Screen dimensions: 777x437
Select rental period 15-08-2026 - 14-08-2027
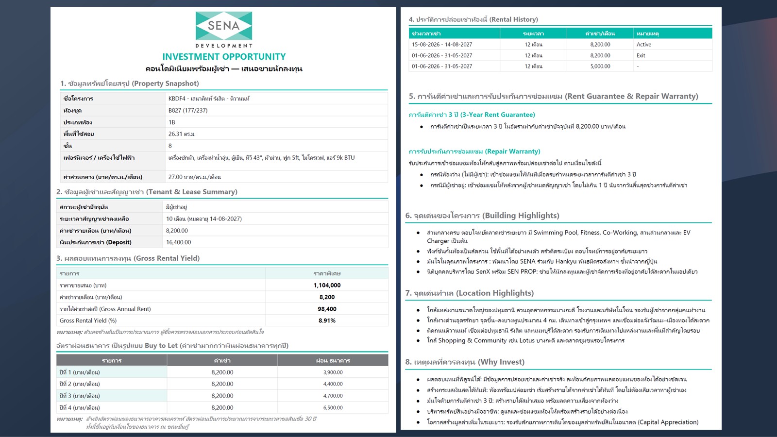(442, 44)
